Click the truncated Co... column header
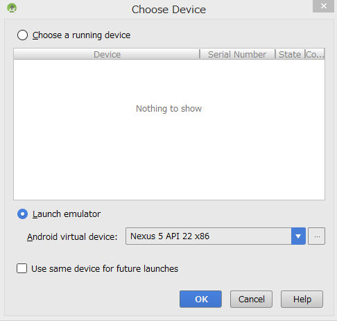The height and width of the screenshot is (321, 337). pyautogui.click(x=315, y=54)
